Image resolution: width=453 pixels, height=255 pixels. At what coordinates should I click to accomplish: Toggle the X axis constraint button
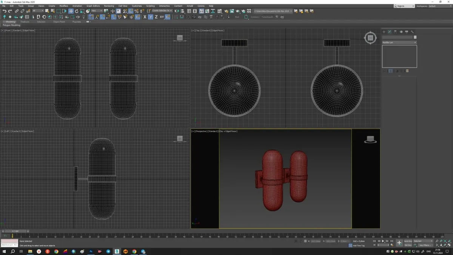coord(145,17)
